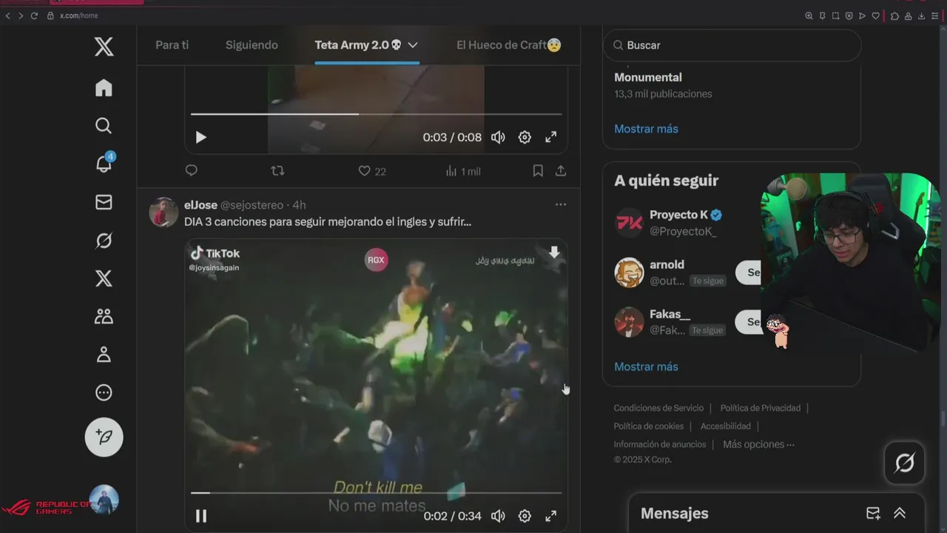Open Grok icon in left sidebar
This screenshot has width=947, height=533.
tap(104, 241)
